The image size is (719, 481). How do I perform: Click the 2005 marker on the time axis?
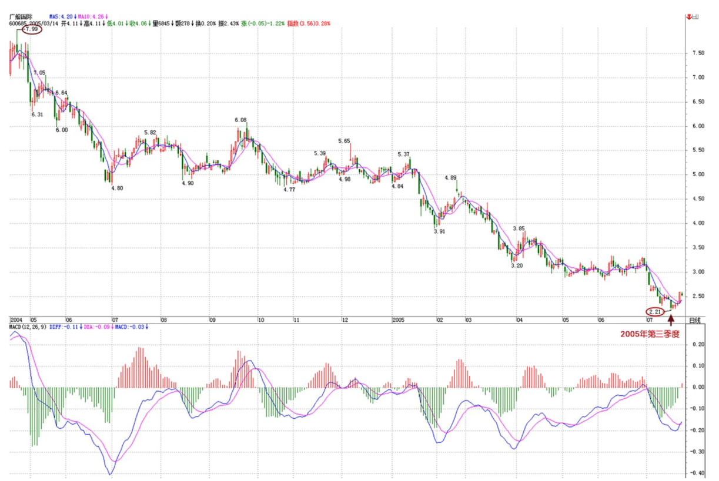(398, 321)
